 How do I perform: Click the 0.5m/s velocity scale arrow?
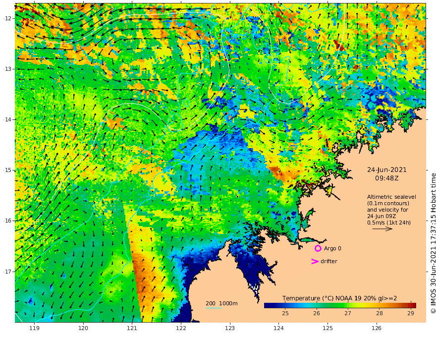point(382,229)
